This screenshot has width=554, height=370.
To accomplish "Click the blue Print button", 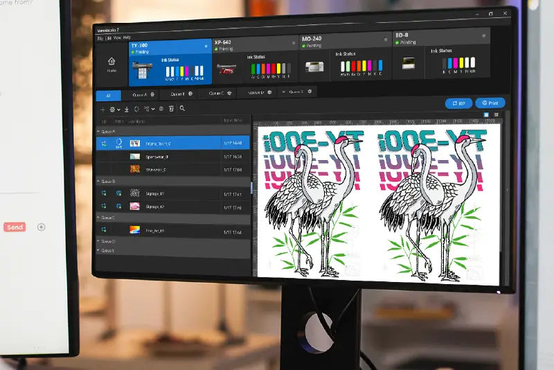I will 490,103.
